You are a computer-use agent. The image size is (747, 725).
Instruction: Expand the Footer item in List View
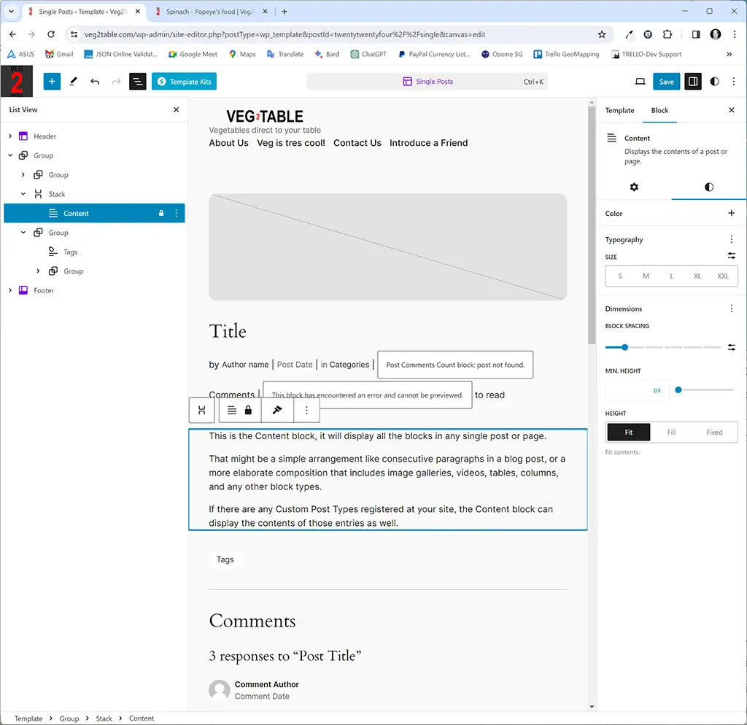10,290
